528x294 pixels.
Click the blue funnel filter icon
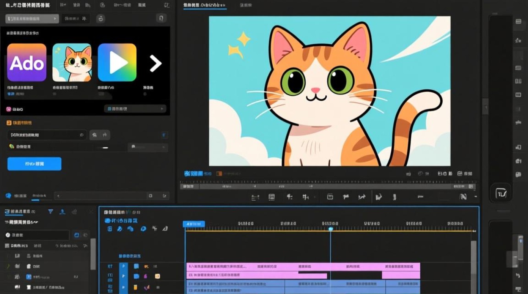[51, 212]
